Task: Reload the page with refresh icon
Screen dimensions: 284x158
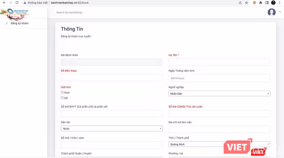Action: 17,2
